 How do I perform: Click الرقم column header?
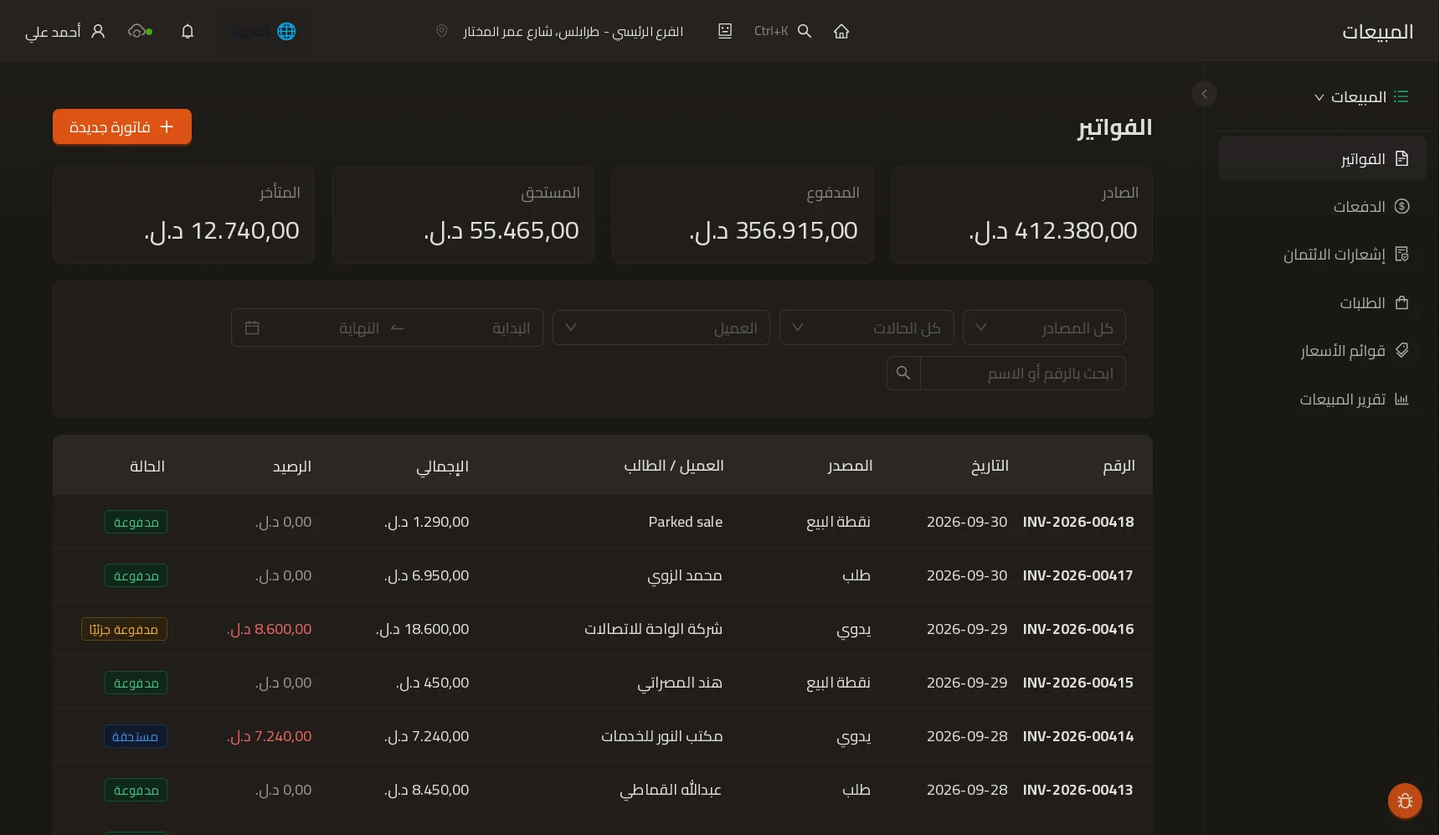pyautogui.click(x=1119, y=466)
